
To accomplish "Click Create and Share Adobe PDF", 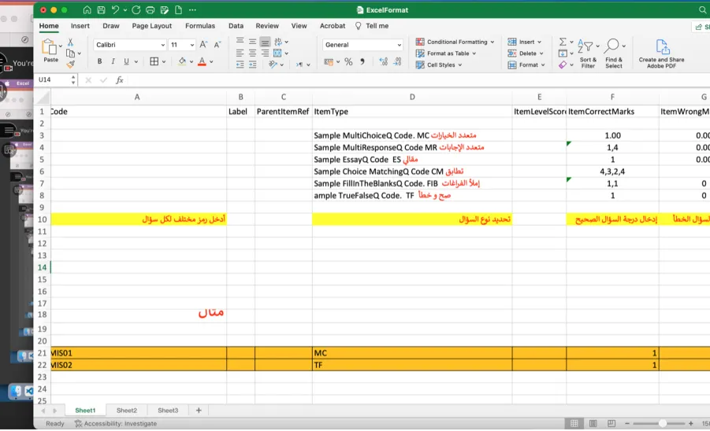I will click(x=661, y=53).
